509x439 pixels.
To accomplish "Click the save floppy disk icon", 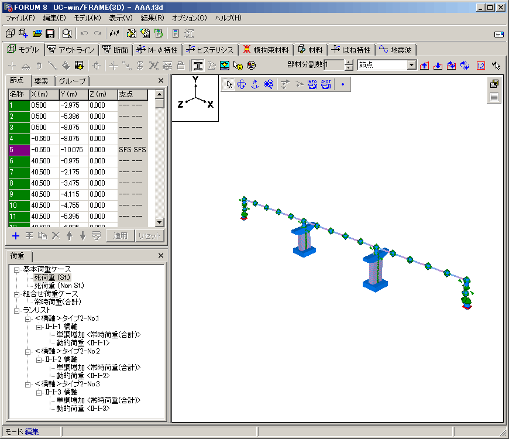I will (x=50, y=33).
